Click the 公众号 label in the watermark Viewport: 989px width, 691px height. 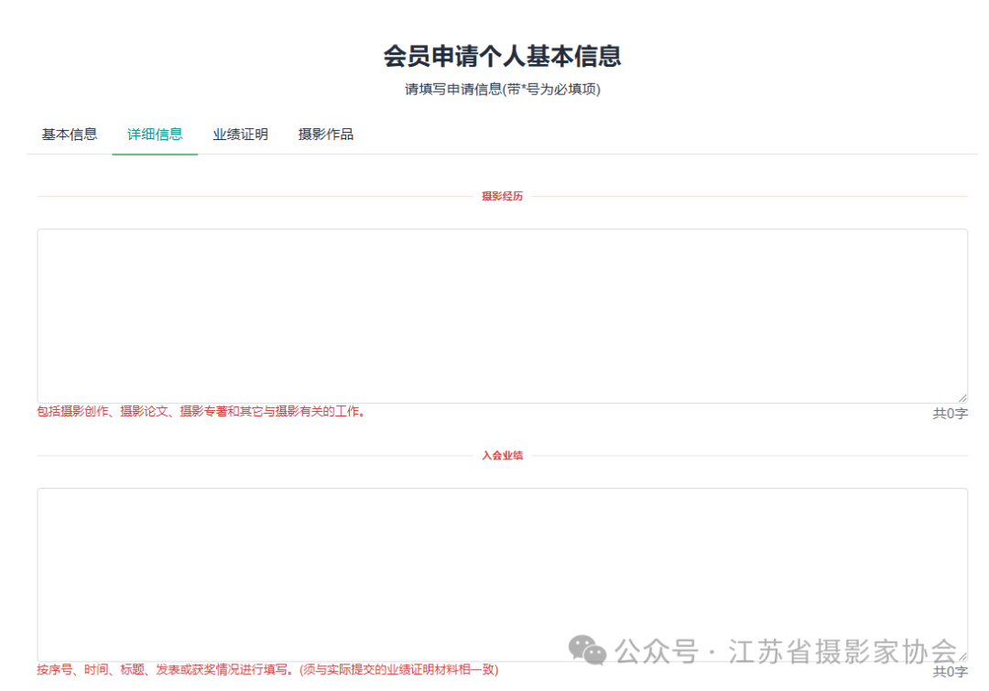[x=657, y=652]
